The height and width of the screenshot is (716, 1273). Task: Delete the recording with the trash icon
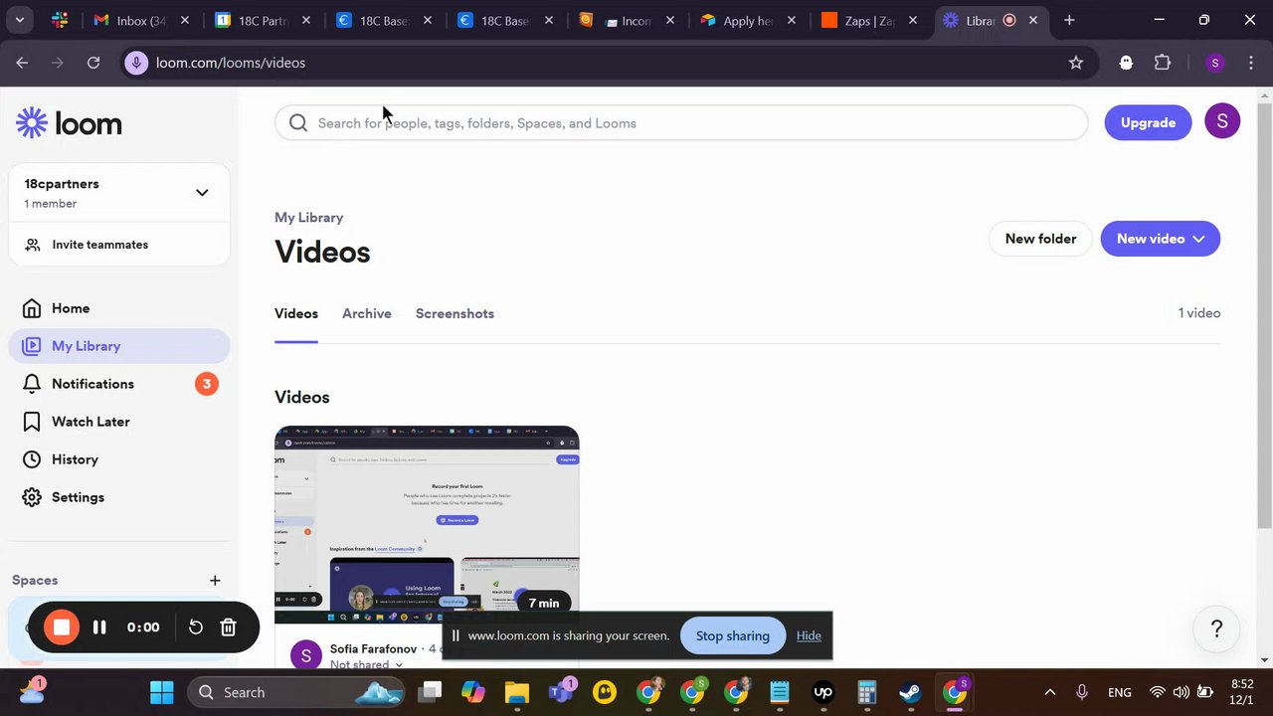(x=228, y=626)
